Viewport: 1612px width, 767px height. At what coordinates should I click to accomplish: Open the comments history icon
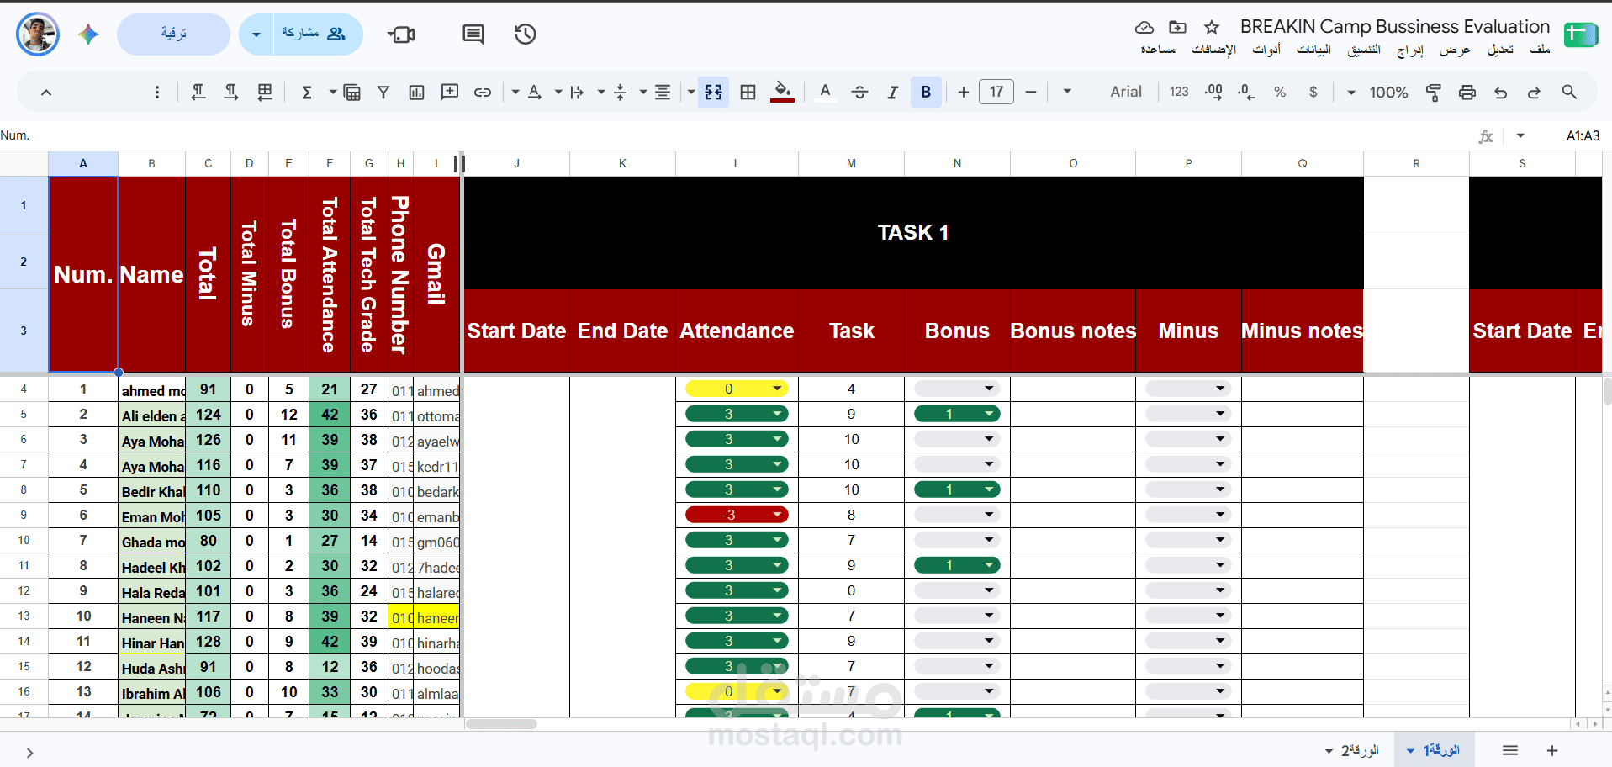[473, 34]
